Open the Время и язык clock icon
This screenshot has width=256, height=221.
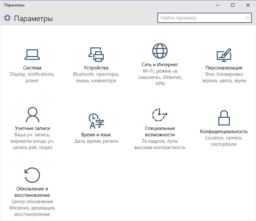(96, 121)
